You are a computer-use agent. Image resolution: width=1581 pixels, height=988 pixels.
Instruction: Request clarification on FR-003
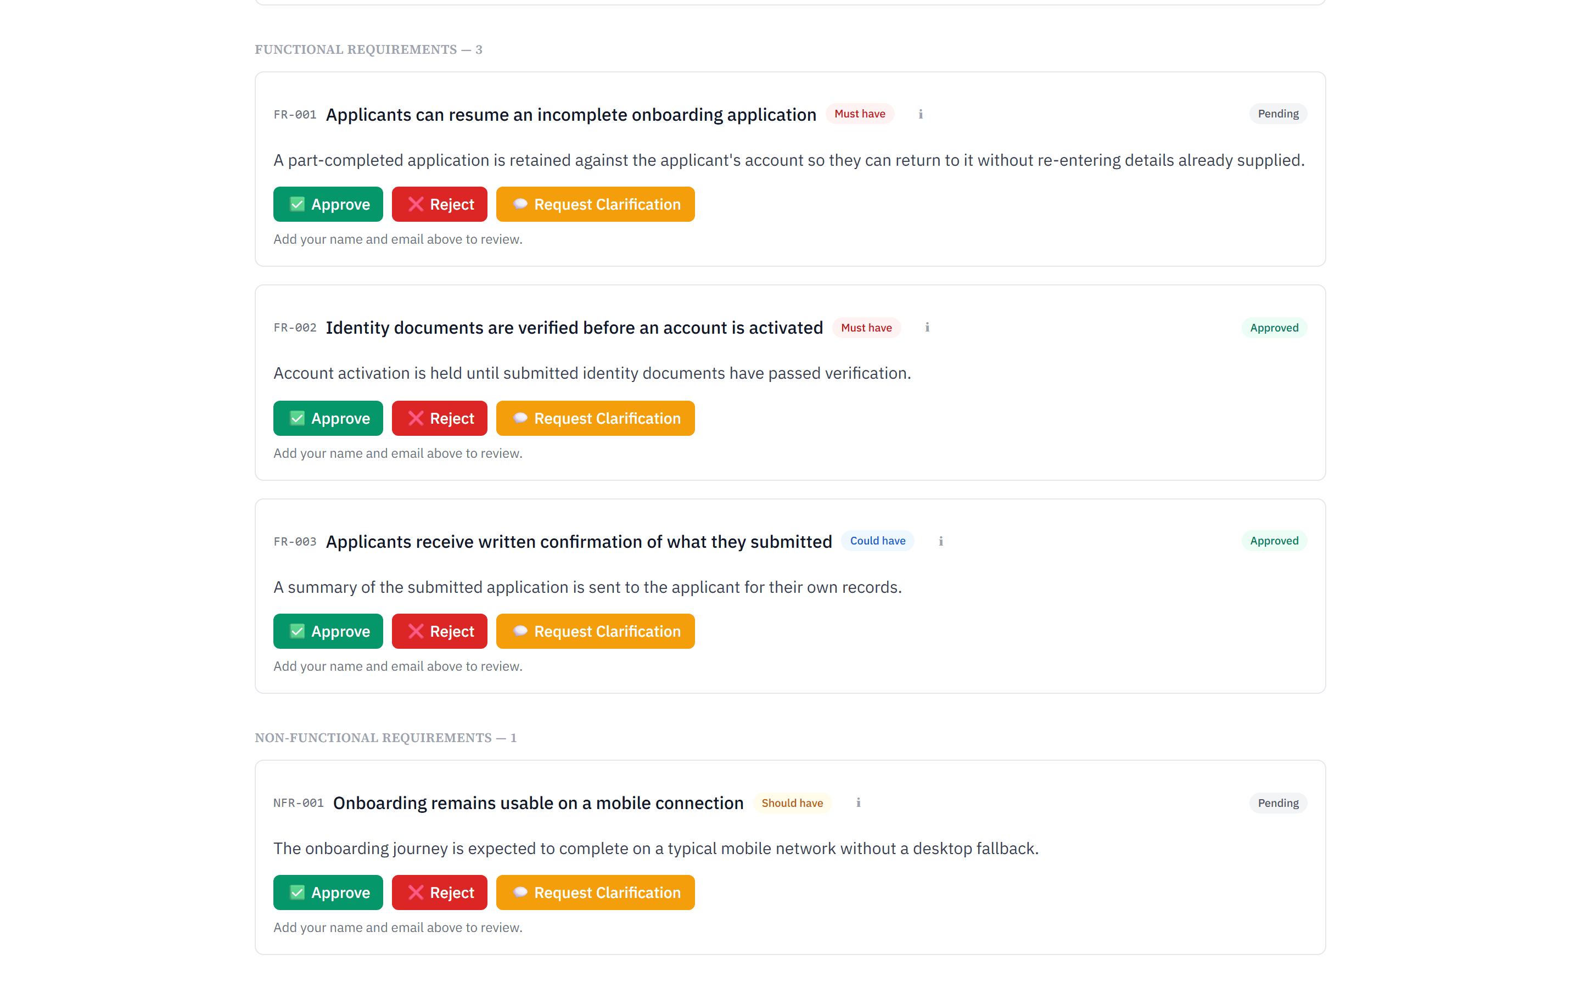coord(595,631)
